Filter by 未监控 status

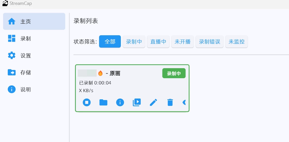coord(236,41)
